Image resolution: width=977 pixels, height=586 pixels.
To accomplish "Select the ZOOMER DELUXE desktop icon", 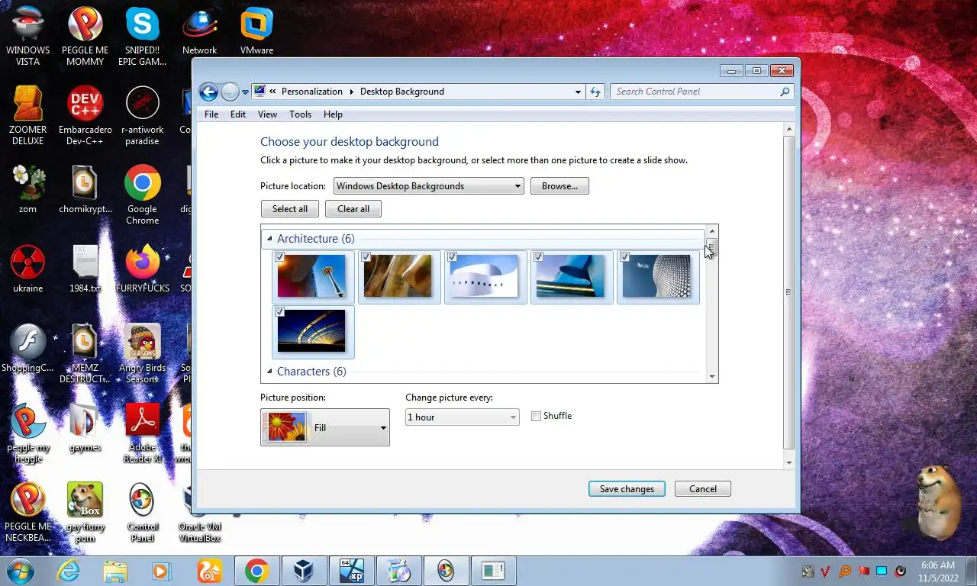I will point(27,114).
